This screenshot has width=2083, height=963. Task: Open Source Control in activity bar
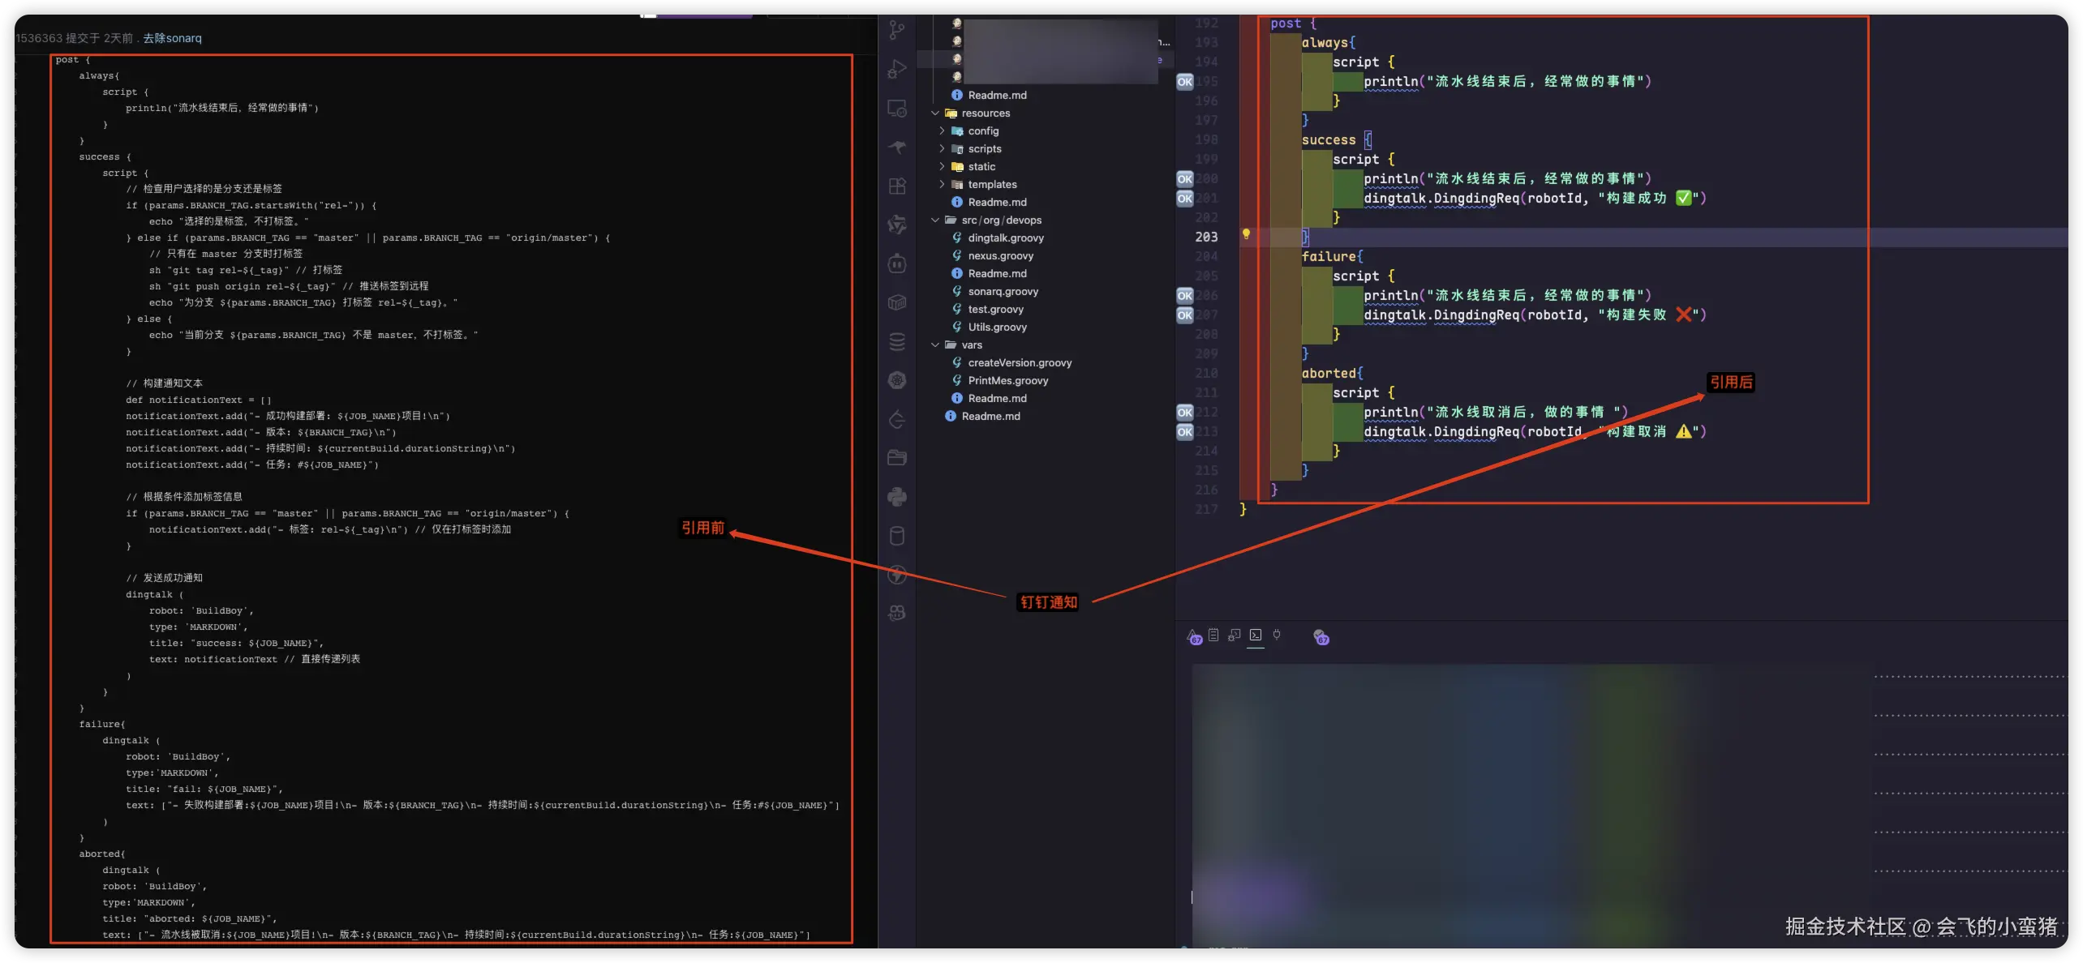point(896,31)
